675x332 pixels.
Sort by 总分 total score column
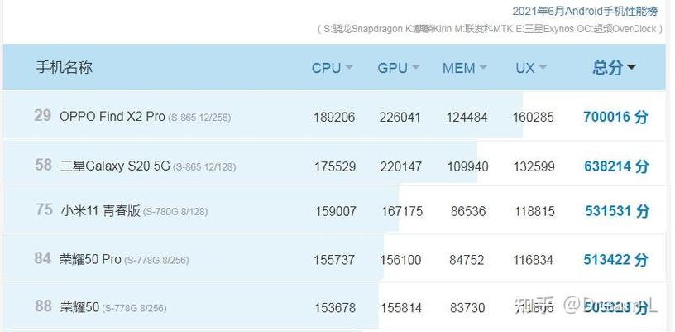(614, 67)
